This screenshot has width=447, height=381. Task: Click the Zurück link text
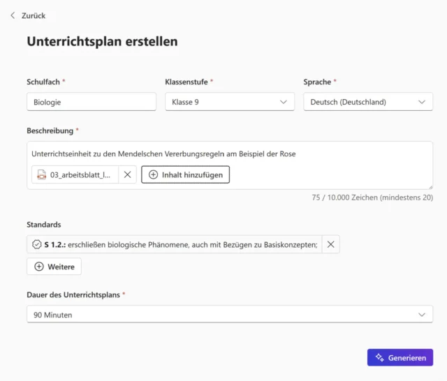tap(34, 15)
